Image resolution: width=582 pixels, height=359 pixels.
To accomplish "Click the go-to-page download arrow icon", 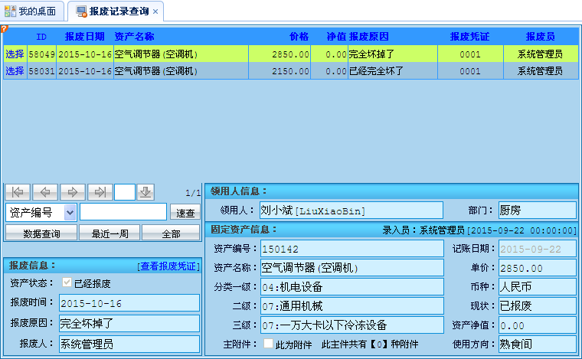I will point(145,192).
